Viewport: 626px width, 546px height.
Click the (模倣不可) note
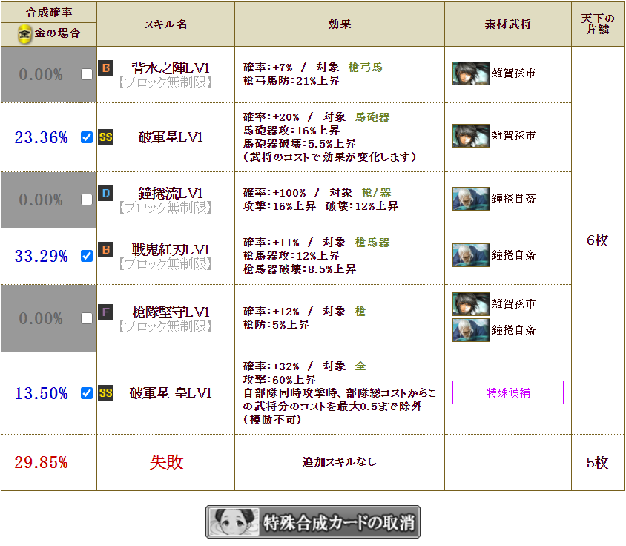pyautogui.click(x=272, y=420)
